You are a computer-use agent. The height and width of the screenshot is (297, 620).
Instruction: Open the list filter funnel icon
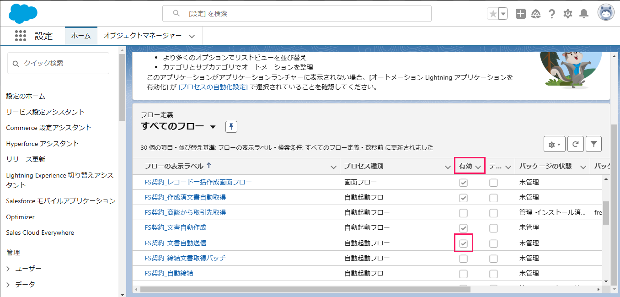click(x=593, y=144)
